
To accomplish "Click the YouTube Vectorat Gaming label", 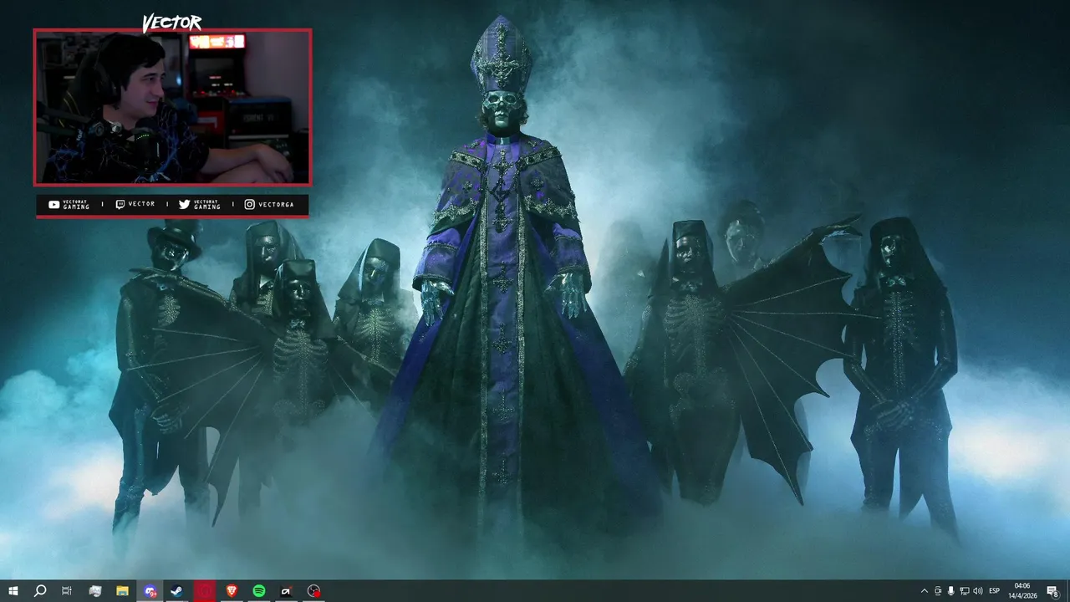I will click(x=69, y=205).
